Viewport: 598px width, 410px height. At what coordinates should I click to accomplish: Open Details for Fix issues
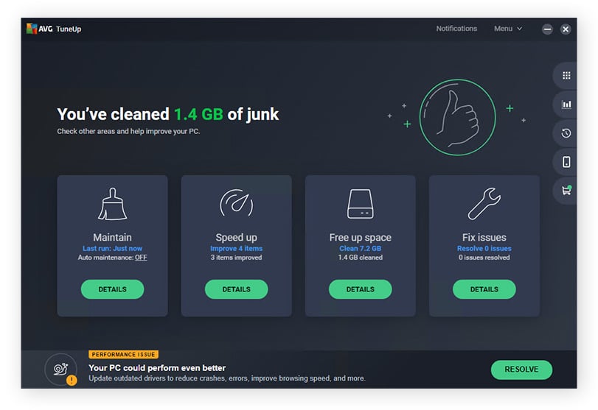click(484, 289)
